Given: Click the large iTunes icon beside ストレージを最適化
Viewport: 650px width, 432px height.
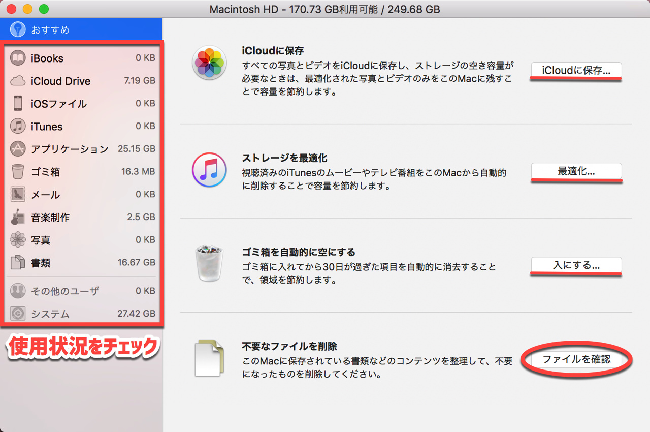Looking at the screenshot, I should pos(209,170).
